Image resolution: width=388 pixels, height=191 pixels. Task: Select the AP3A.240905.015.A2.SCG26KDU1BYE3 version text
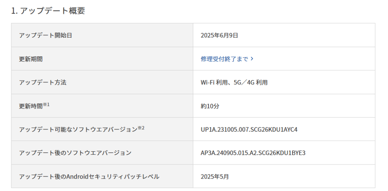253,153
